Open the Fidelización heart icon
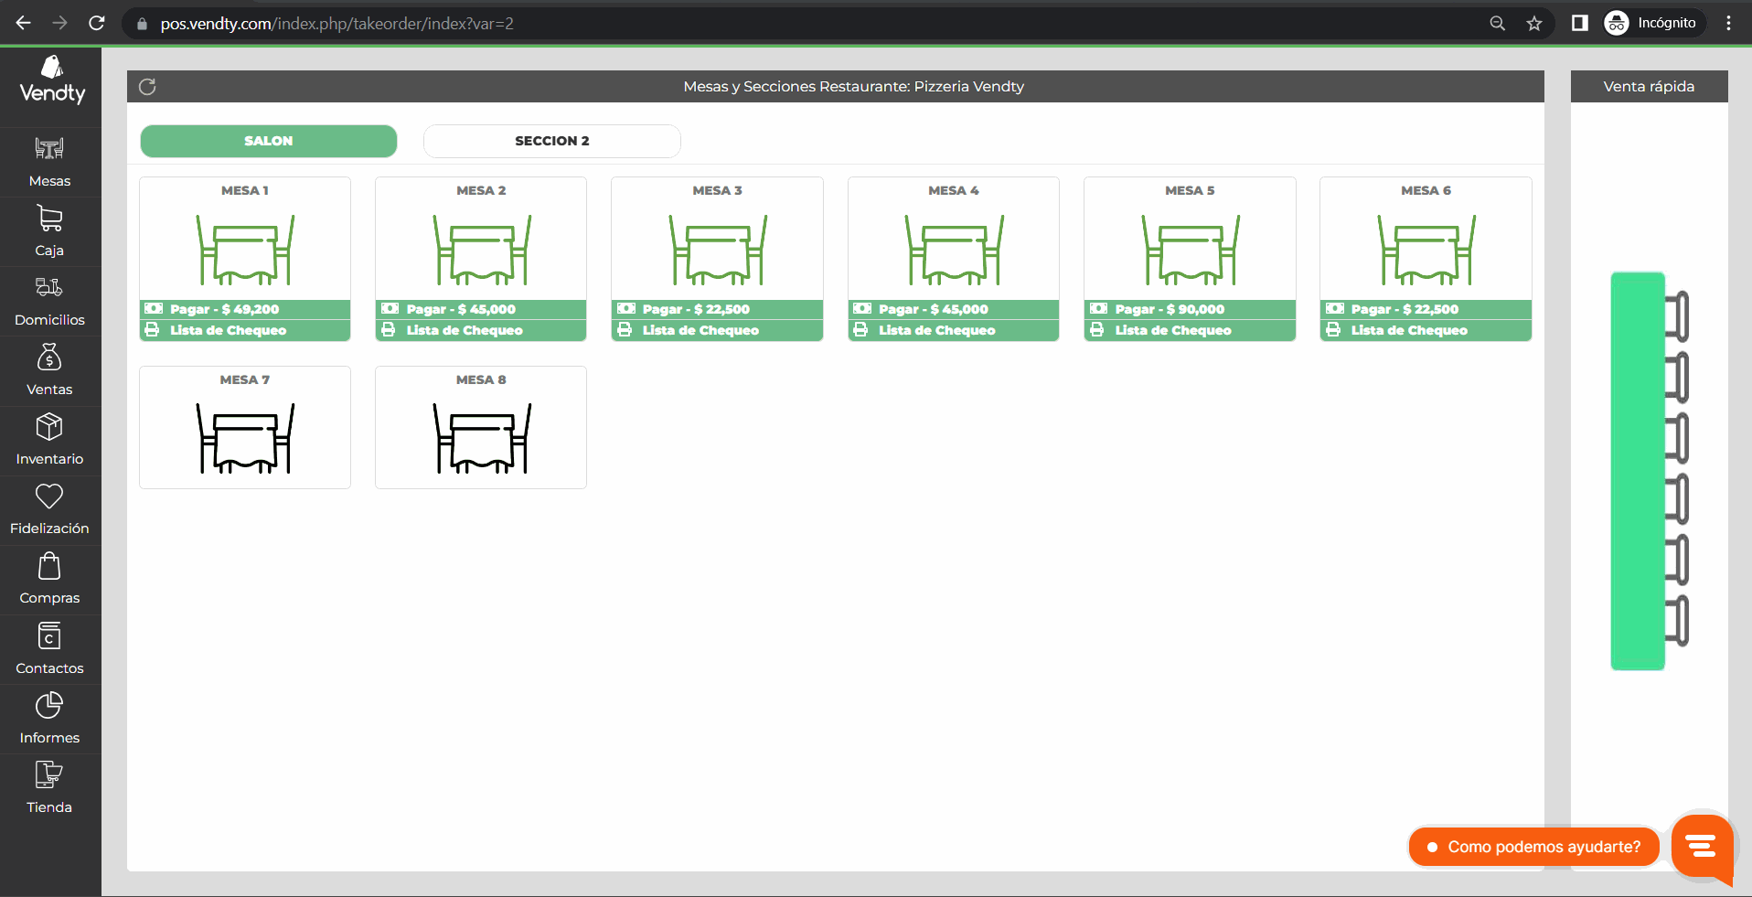The width and height of the screenshot is (1752, 897). point(49,497)
